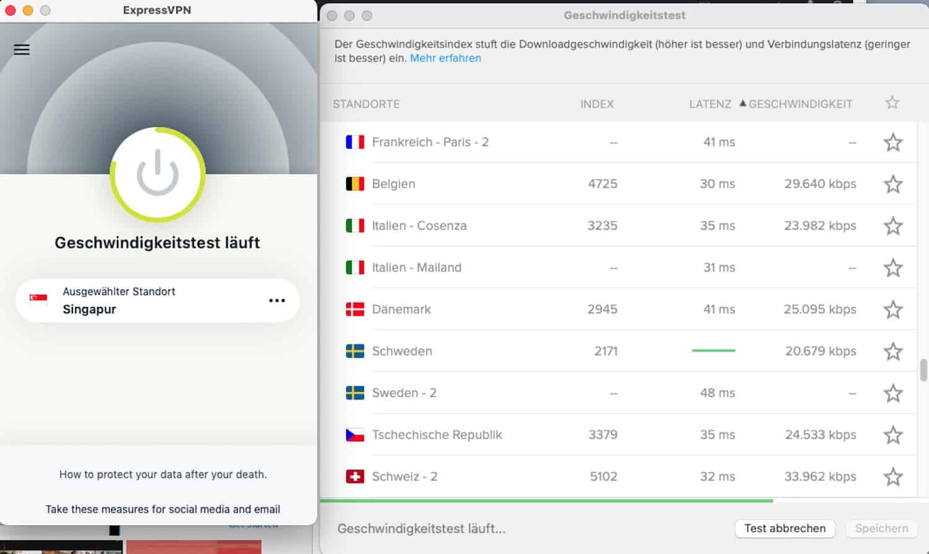Screen dimensions: 929x554
Task: Select Tschechische Republik location name
Action: click(x=437, y=435)
